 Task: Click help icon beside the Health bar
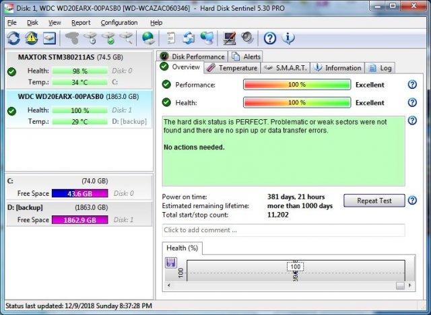click(413, 103)
